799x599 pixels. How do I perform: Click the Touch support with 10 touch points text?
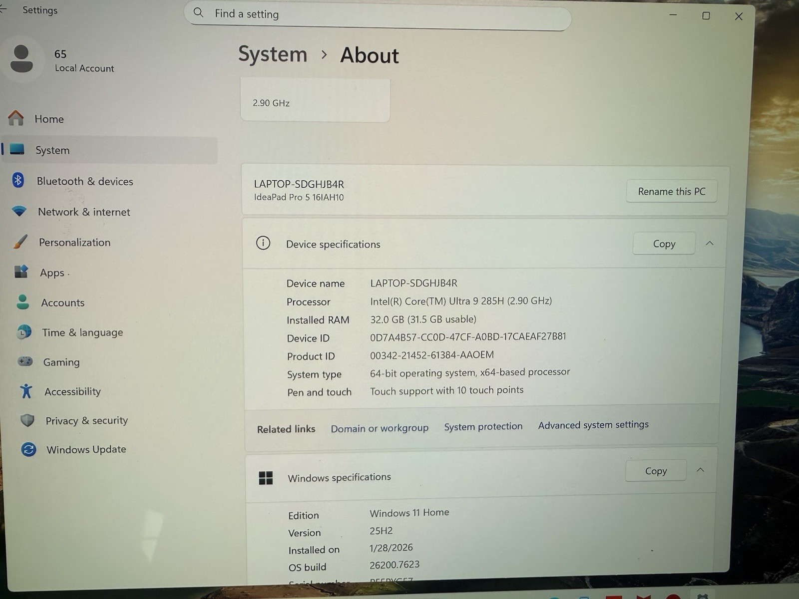tap(446, 390)
